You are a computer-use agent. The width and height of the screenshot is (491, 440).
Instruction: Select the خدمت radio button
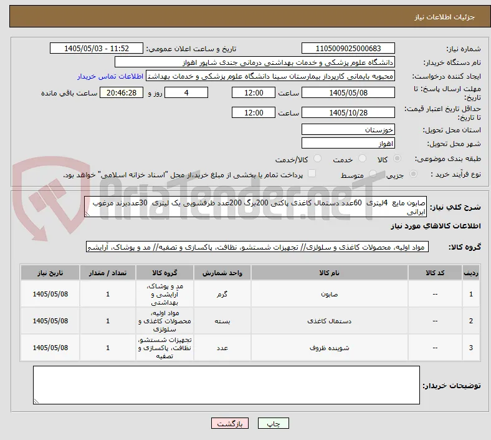click(x=362, y=159)
